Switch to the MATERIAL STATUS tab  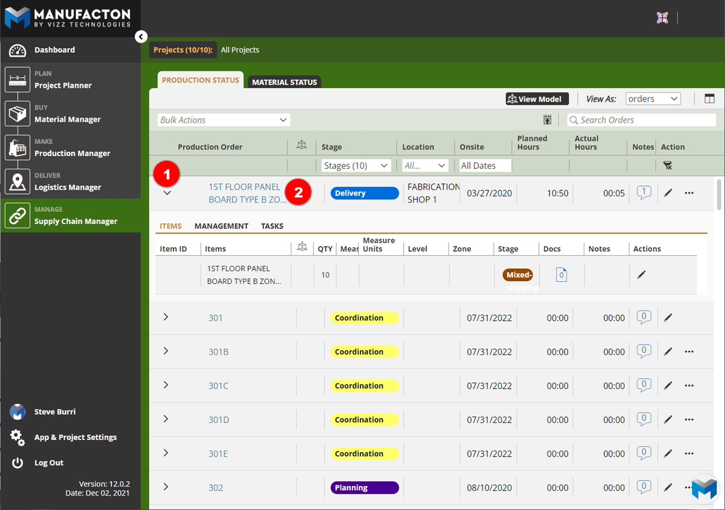coord(284,82)
